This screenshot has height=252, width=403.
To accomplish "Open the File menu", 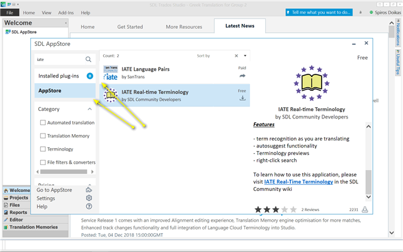I will pos(10,13).
